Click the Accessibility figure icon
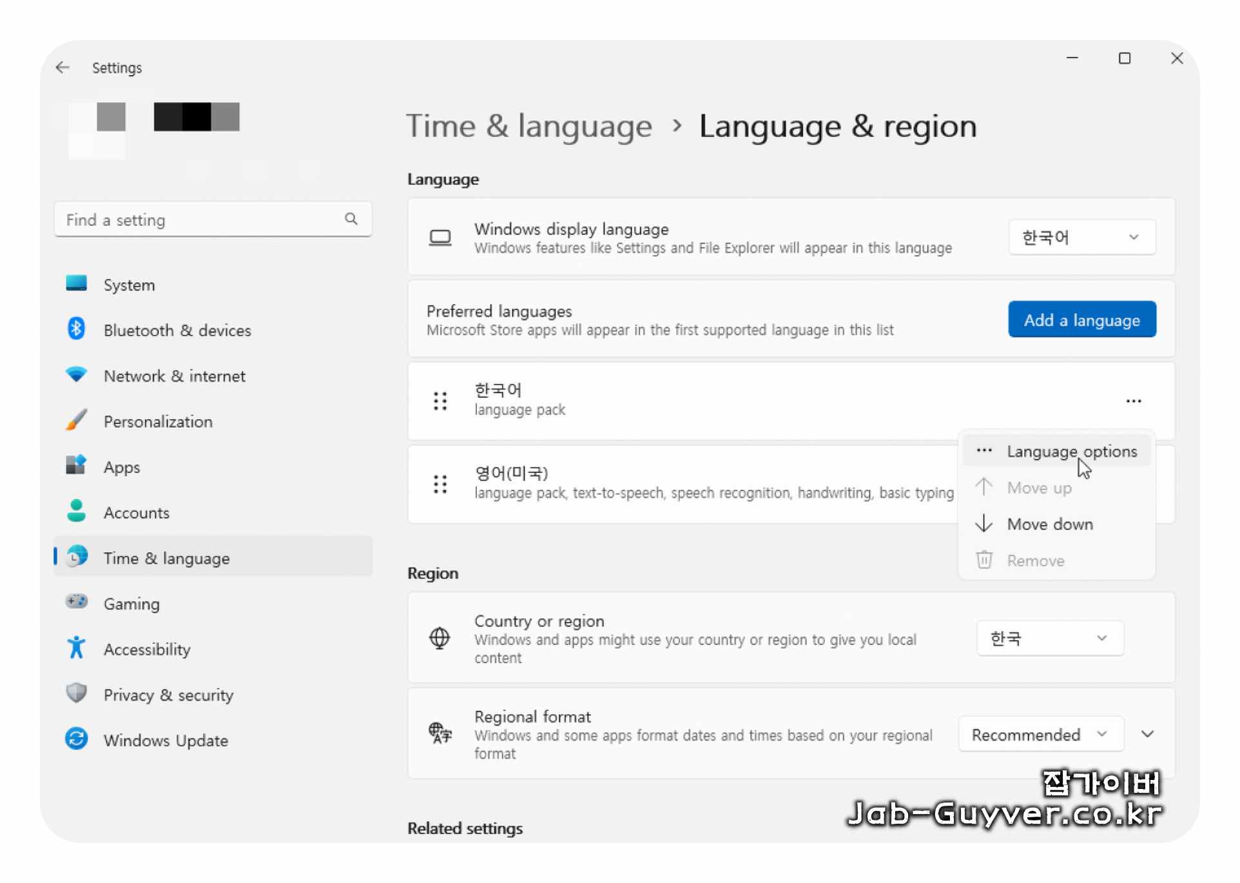 [76, 648]
